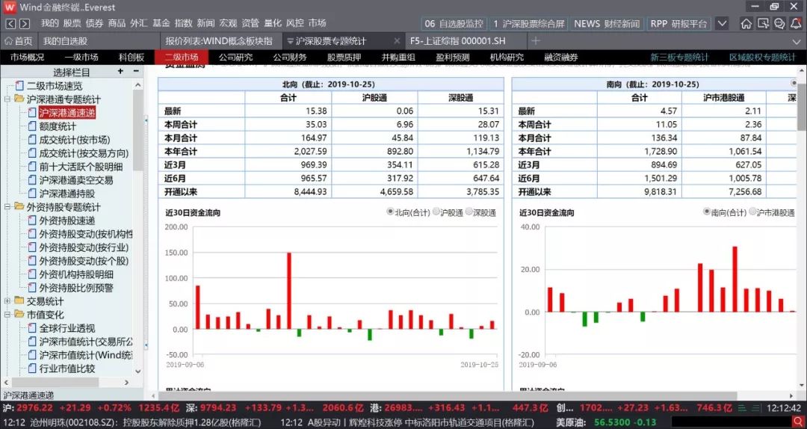807x429 pixels.
Task: Click the tree panel vertical scrollbar
Action: tap(137, 130)
